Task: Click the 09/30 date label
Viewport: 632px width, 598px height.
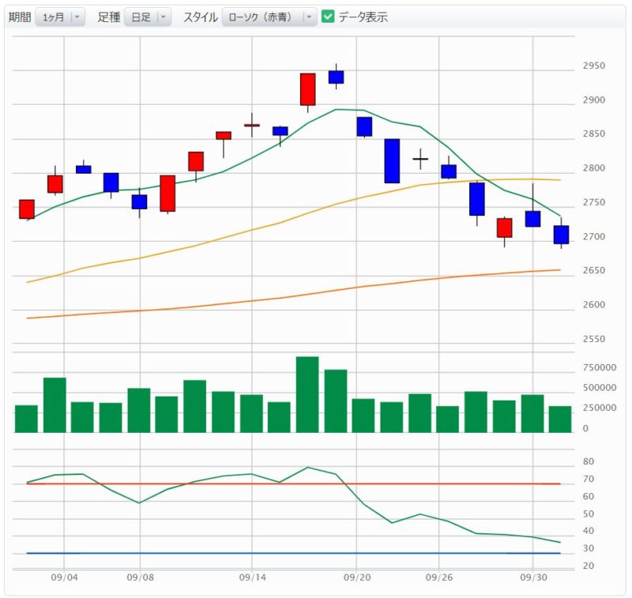Action: click(x=533, y=577)
